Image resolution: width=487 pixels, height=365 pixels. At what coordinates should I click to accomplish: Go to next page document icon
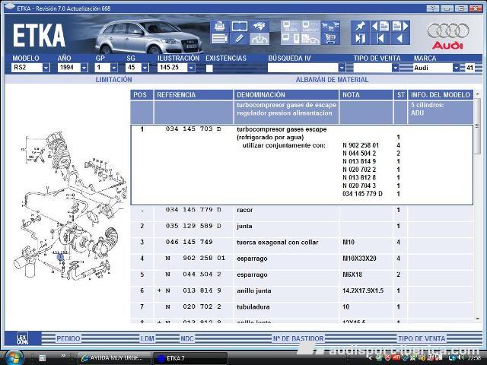[x=400, y=27]
